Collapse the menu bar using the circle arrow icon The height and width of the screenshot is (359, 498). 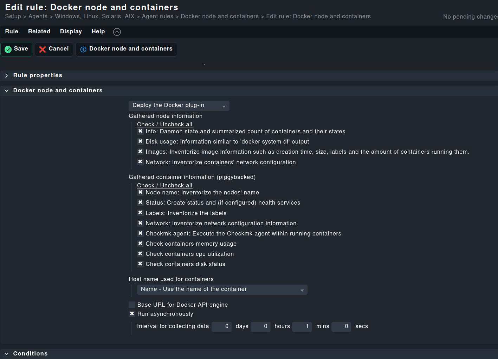(117, 32)
